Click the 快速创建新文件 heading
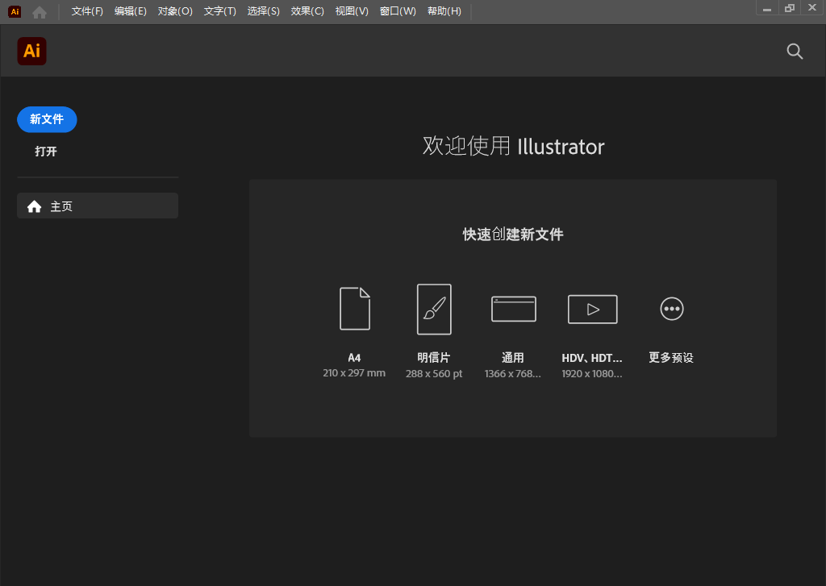Screen dimensions: 826x586 (513, 235)
